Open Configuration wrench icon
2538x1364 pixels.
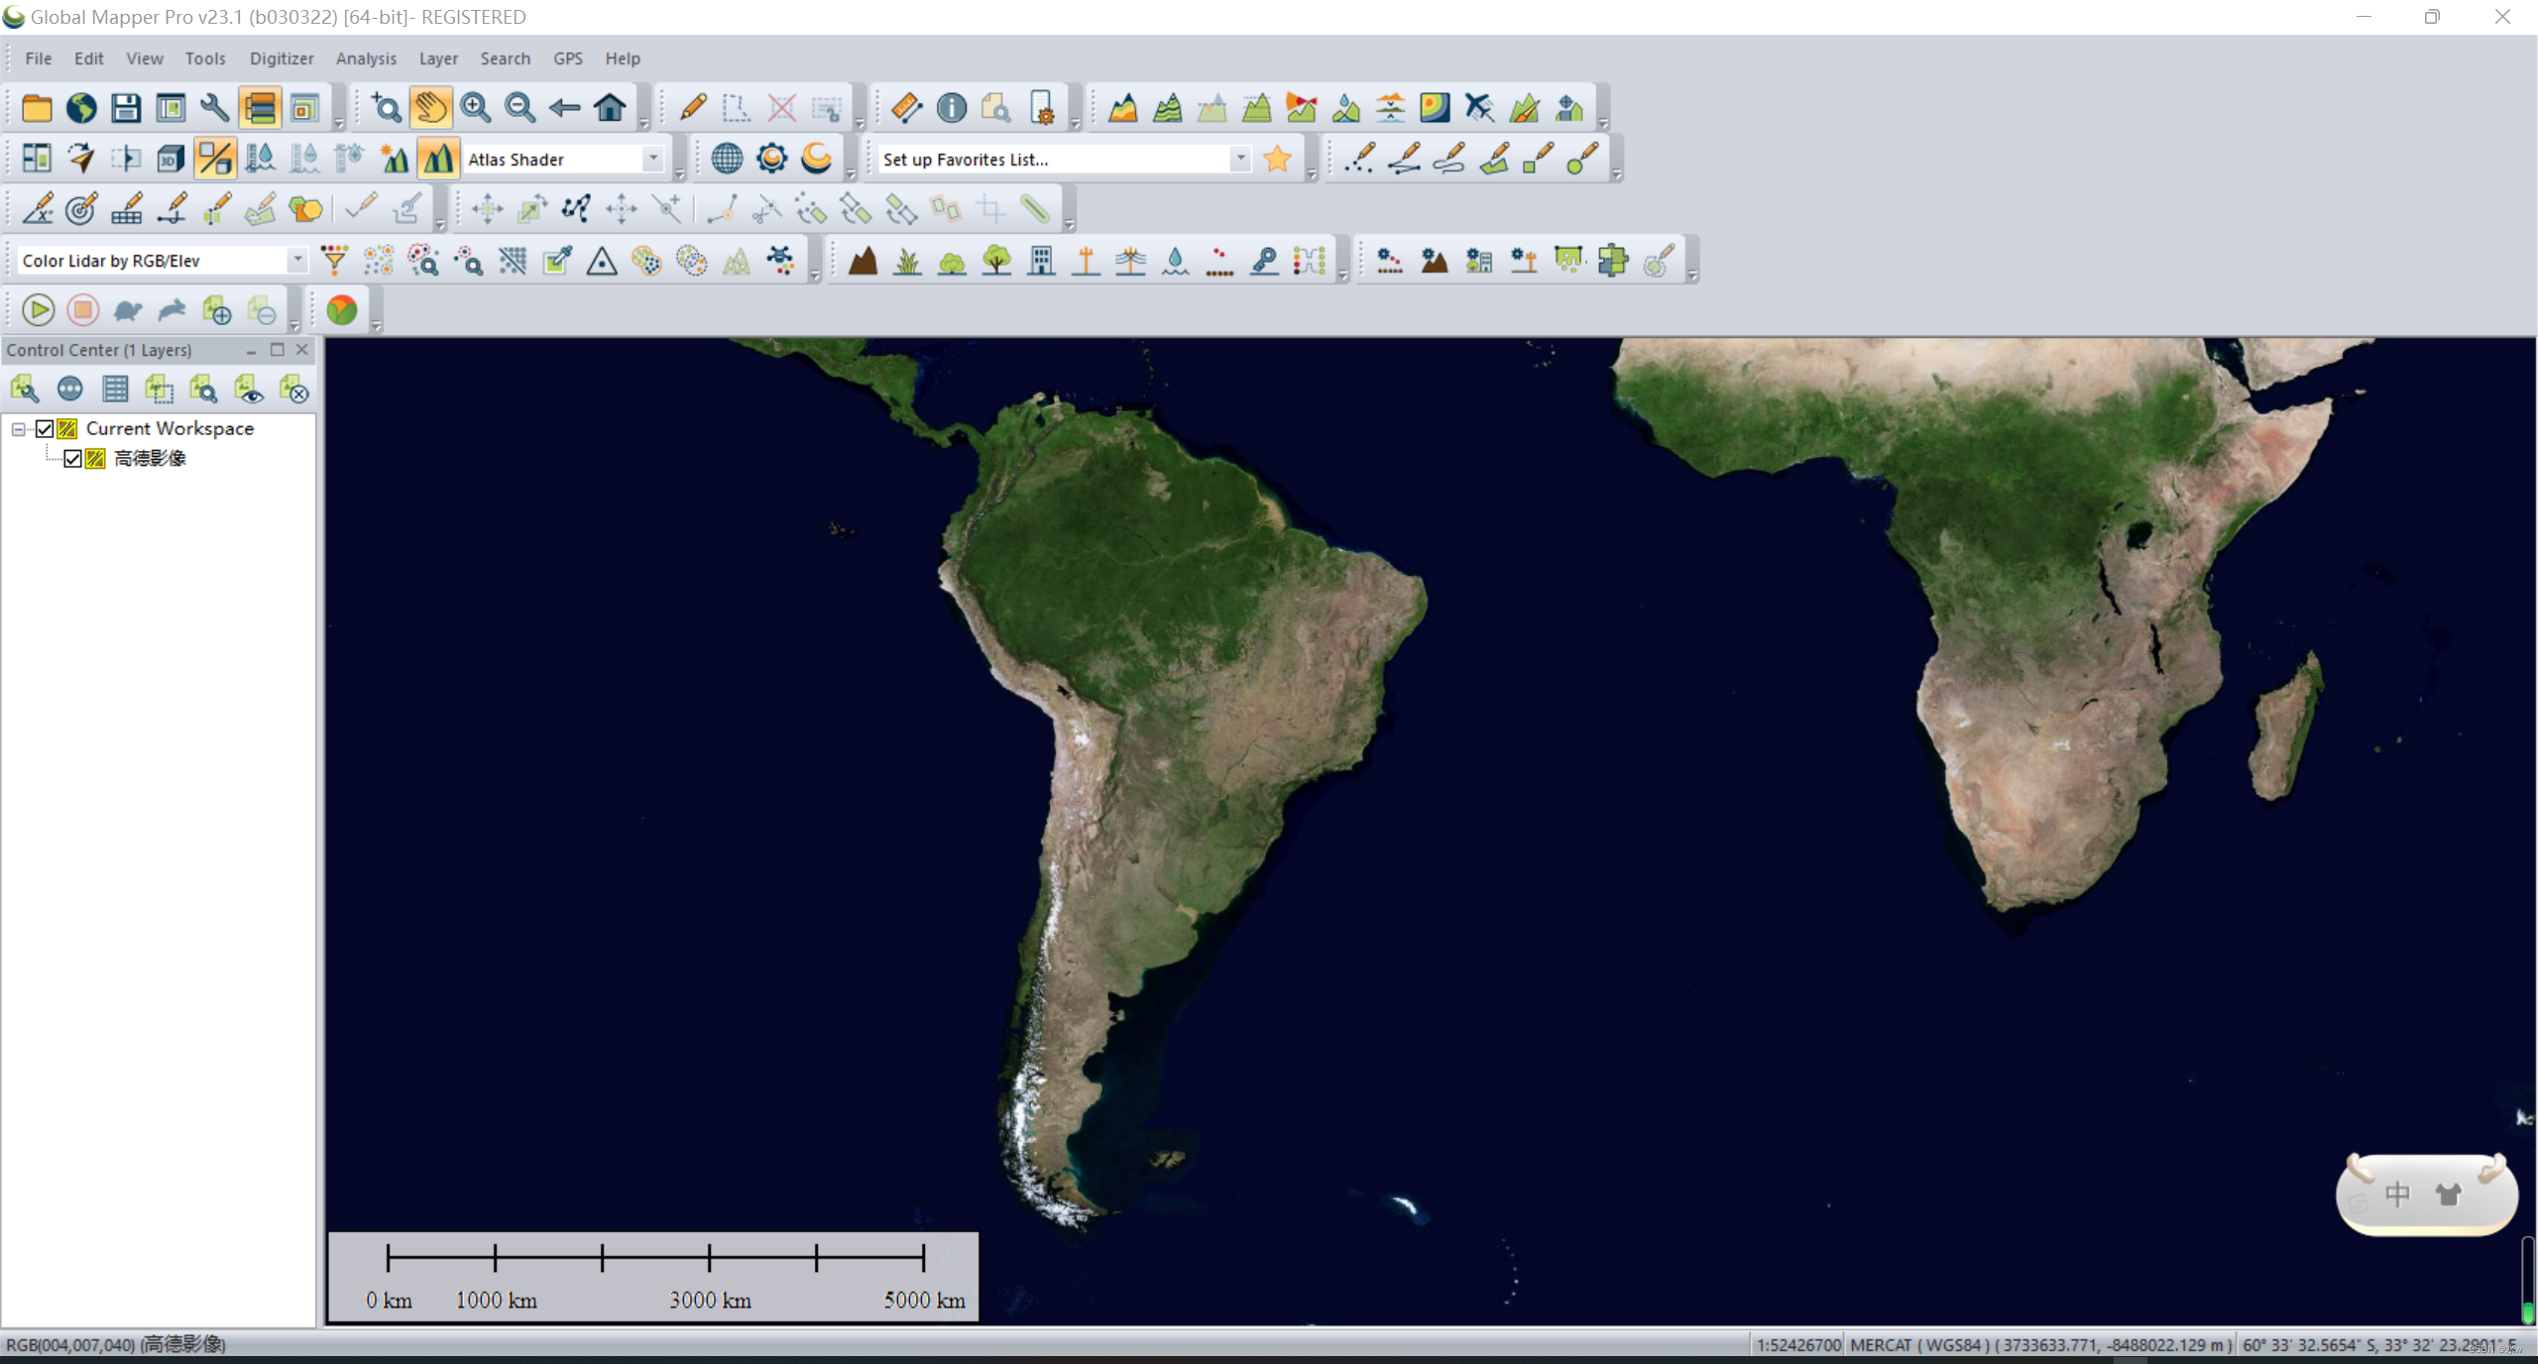tap(214, 107)
